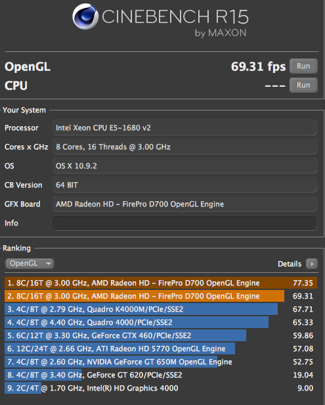Select the GeForce GTX 460 ranking entry
Screen dimensions: 325x405
(161, 335)
